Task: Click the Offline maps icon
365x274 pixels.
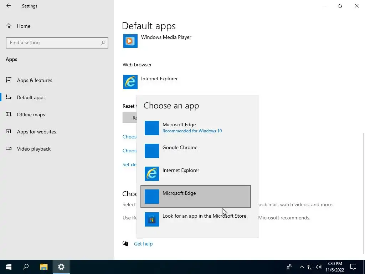Action: (9, 115)
